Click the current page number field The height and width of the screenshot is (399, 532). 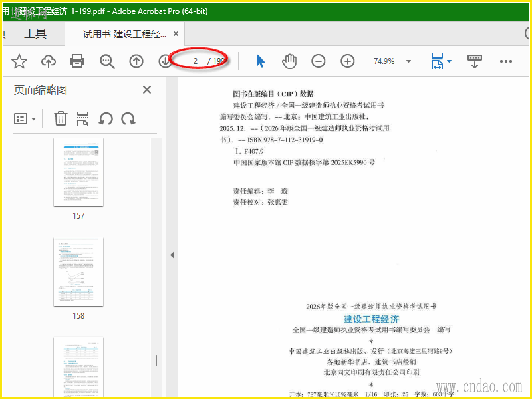tap(195, 61)
